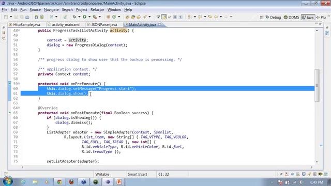The image size is (331, 186).
Task: Switch to the DDMS perspective
Action: pos(291,17)
